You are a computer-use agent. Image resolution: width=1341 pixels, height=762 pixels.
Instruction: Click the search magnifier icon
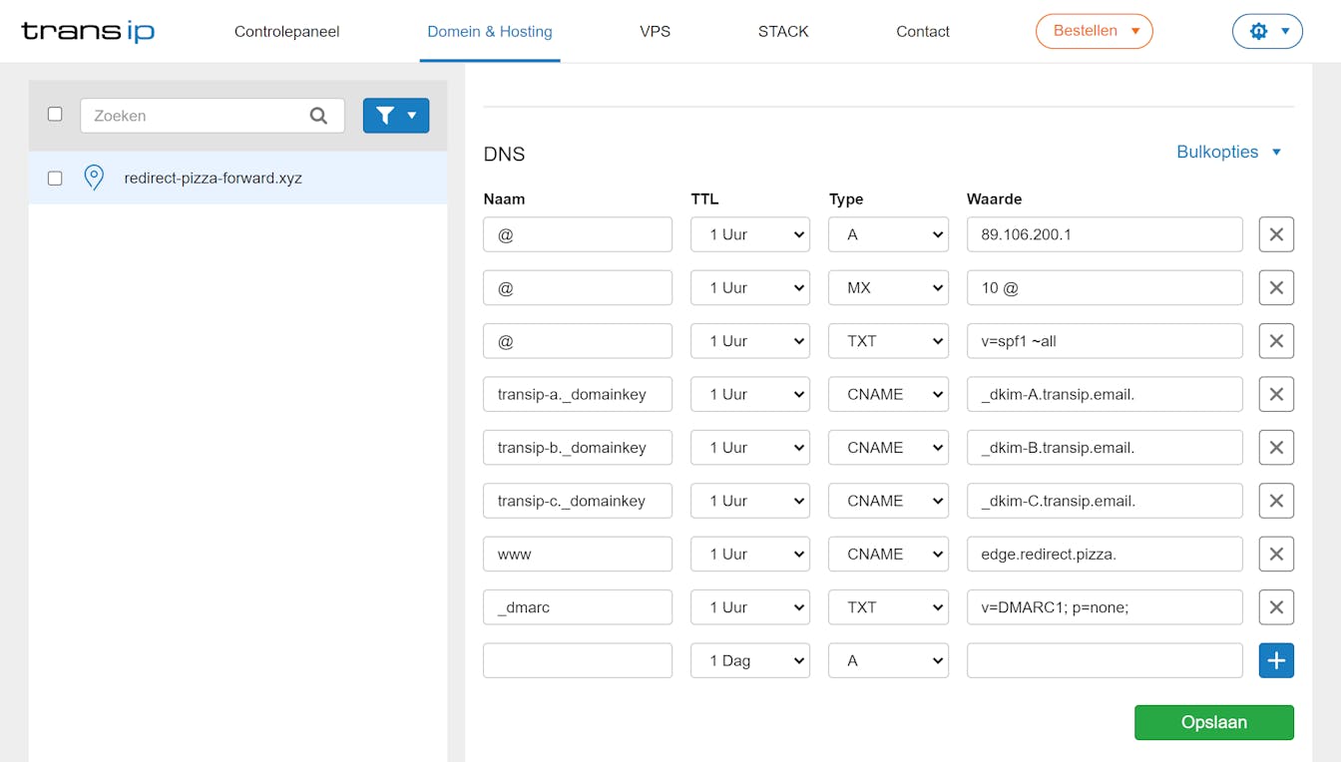pyautogui.click(x=318, y=116)
